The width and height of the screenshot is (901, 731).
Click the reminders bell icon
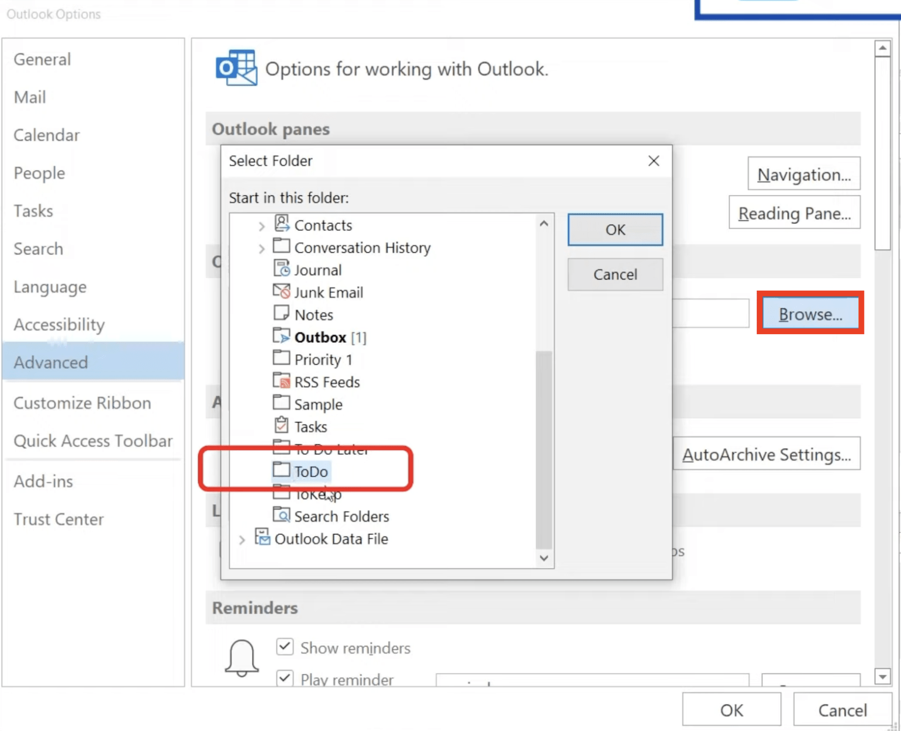click(242, 658)
